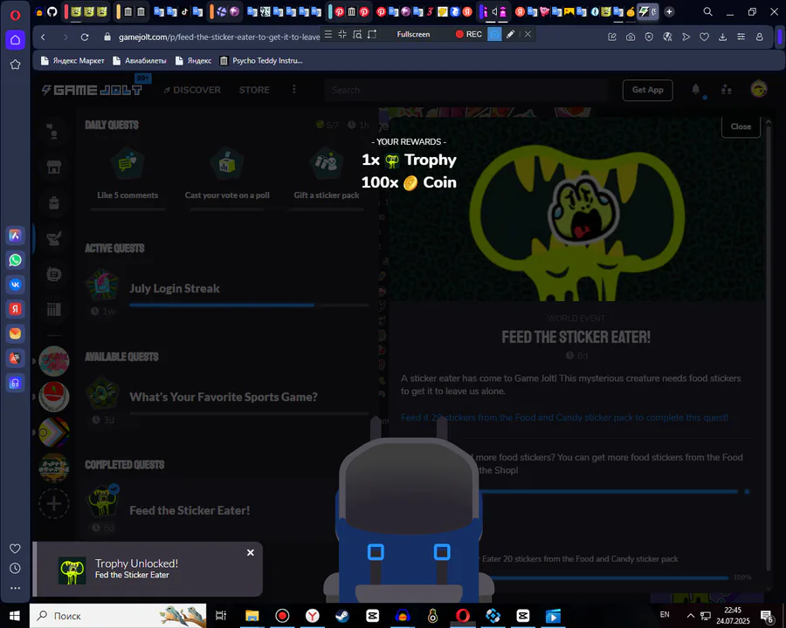Open the search tabs magnifier menu
786x628 pixels.
(707, 11)
